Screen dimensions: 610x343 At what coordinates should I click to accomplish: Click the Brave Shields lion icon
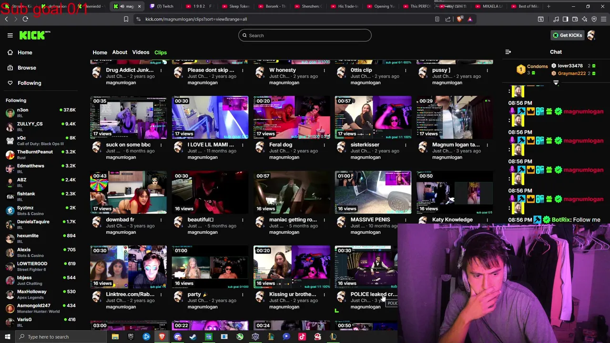pos(459,19)
